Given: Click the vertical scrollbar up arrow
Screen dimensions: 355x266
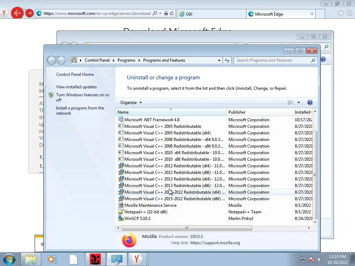Looking at the screenshot, I should (315, 112).
